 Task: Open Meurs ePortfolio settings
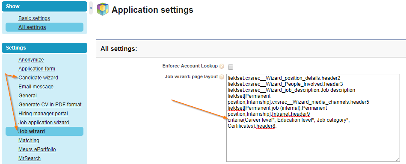click(37, 149)
